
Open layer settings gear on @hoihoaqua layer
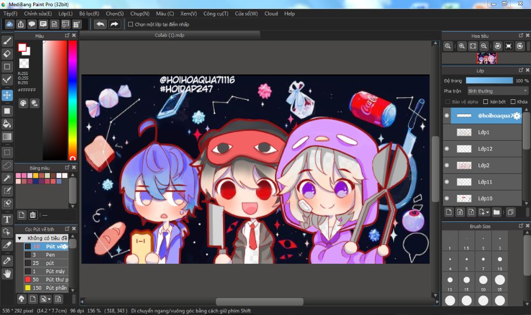coord(517,115)
